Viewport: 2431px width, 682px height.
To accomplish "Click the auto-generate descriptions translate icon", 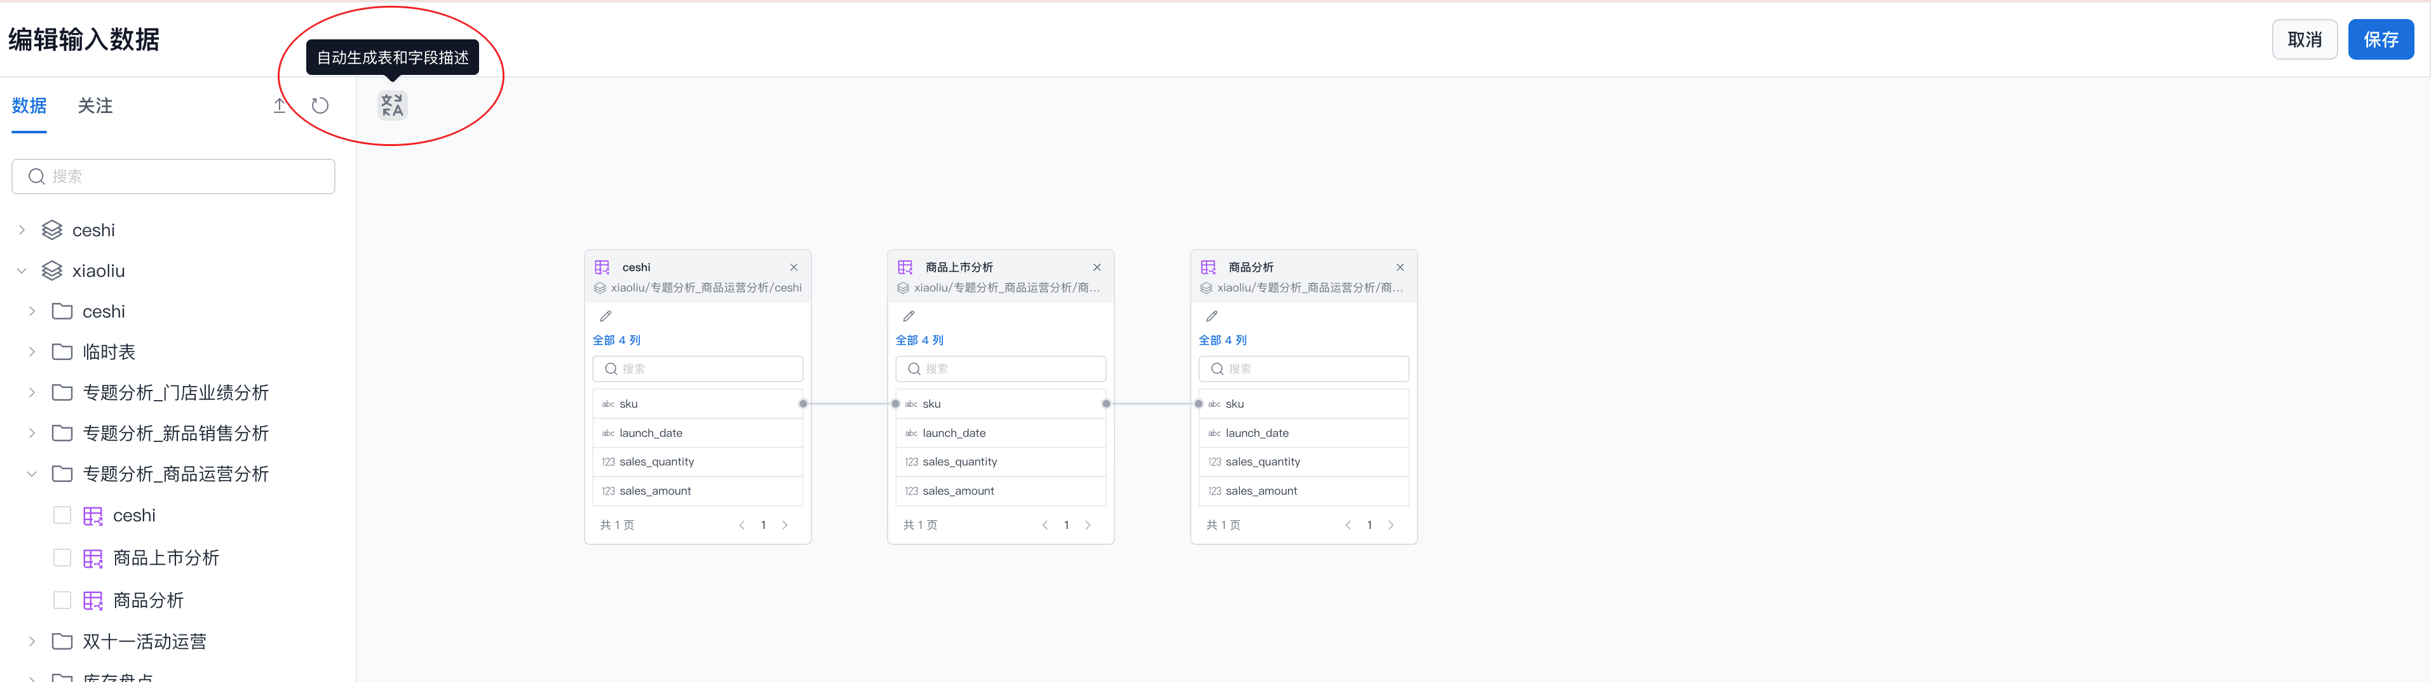I will (391, 105).
